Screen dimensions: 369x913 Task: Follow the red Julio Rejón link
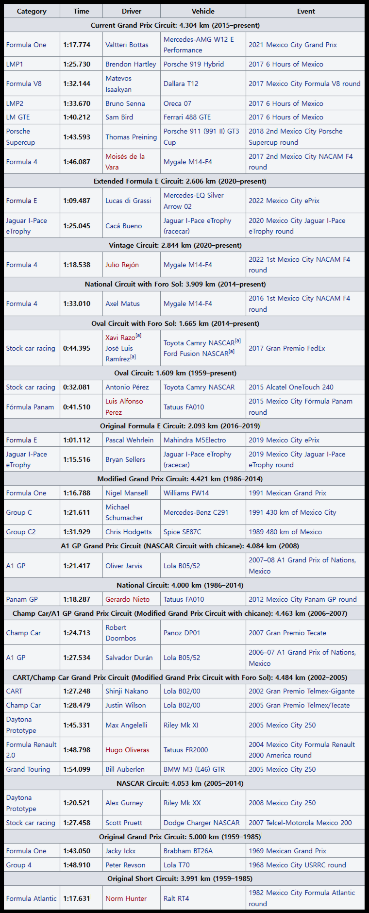click(x=122, y=265)
